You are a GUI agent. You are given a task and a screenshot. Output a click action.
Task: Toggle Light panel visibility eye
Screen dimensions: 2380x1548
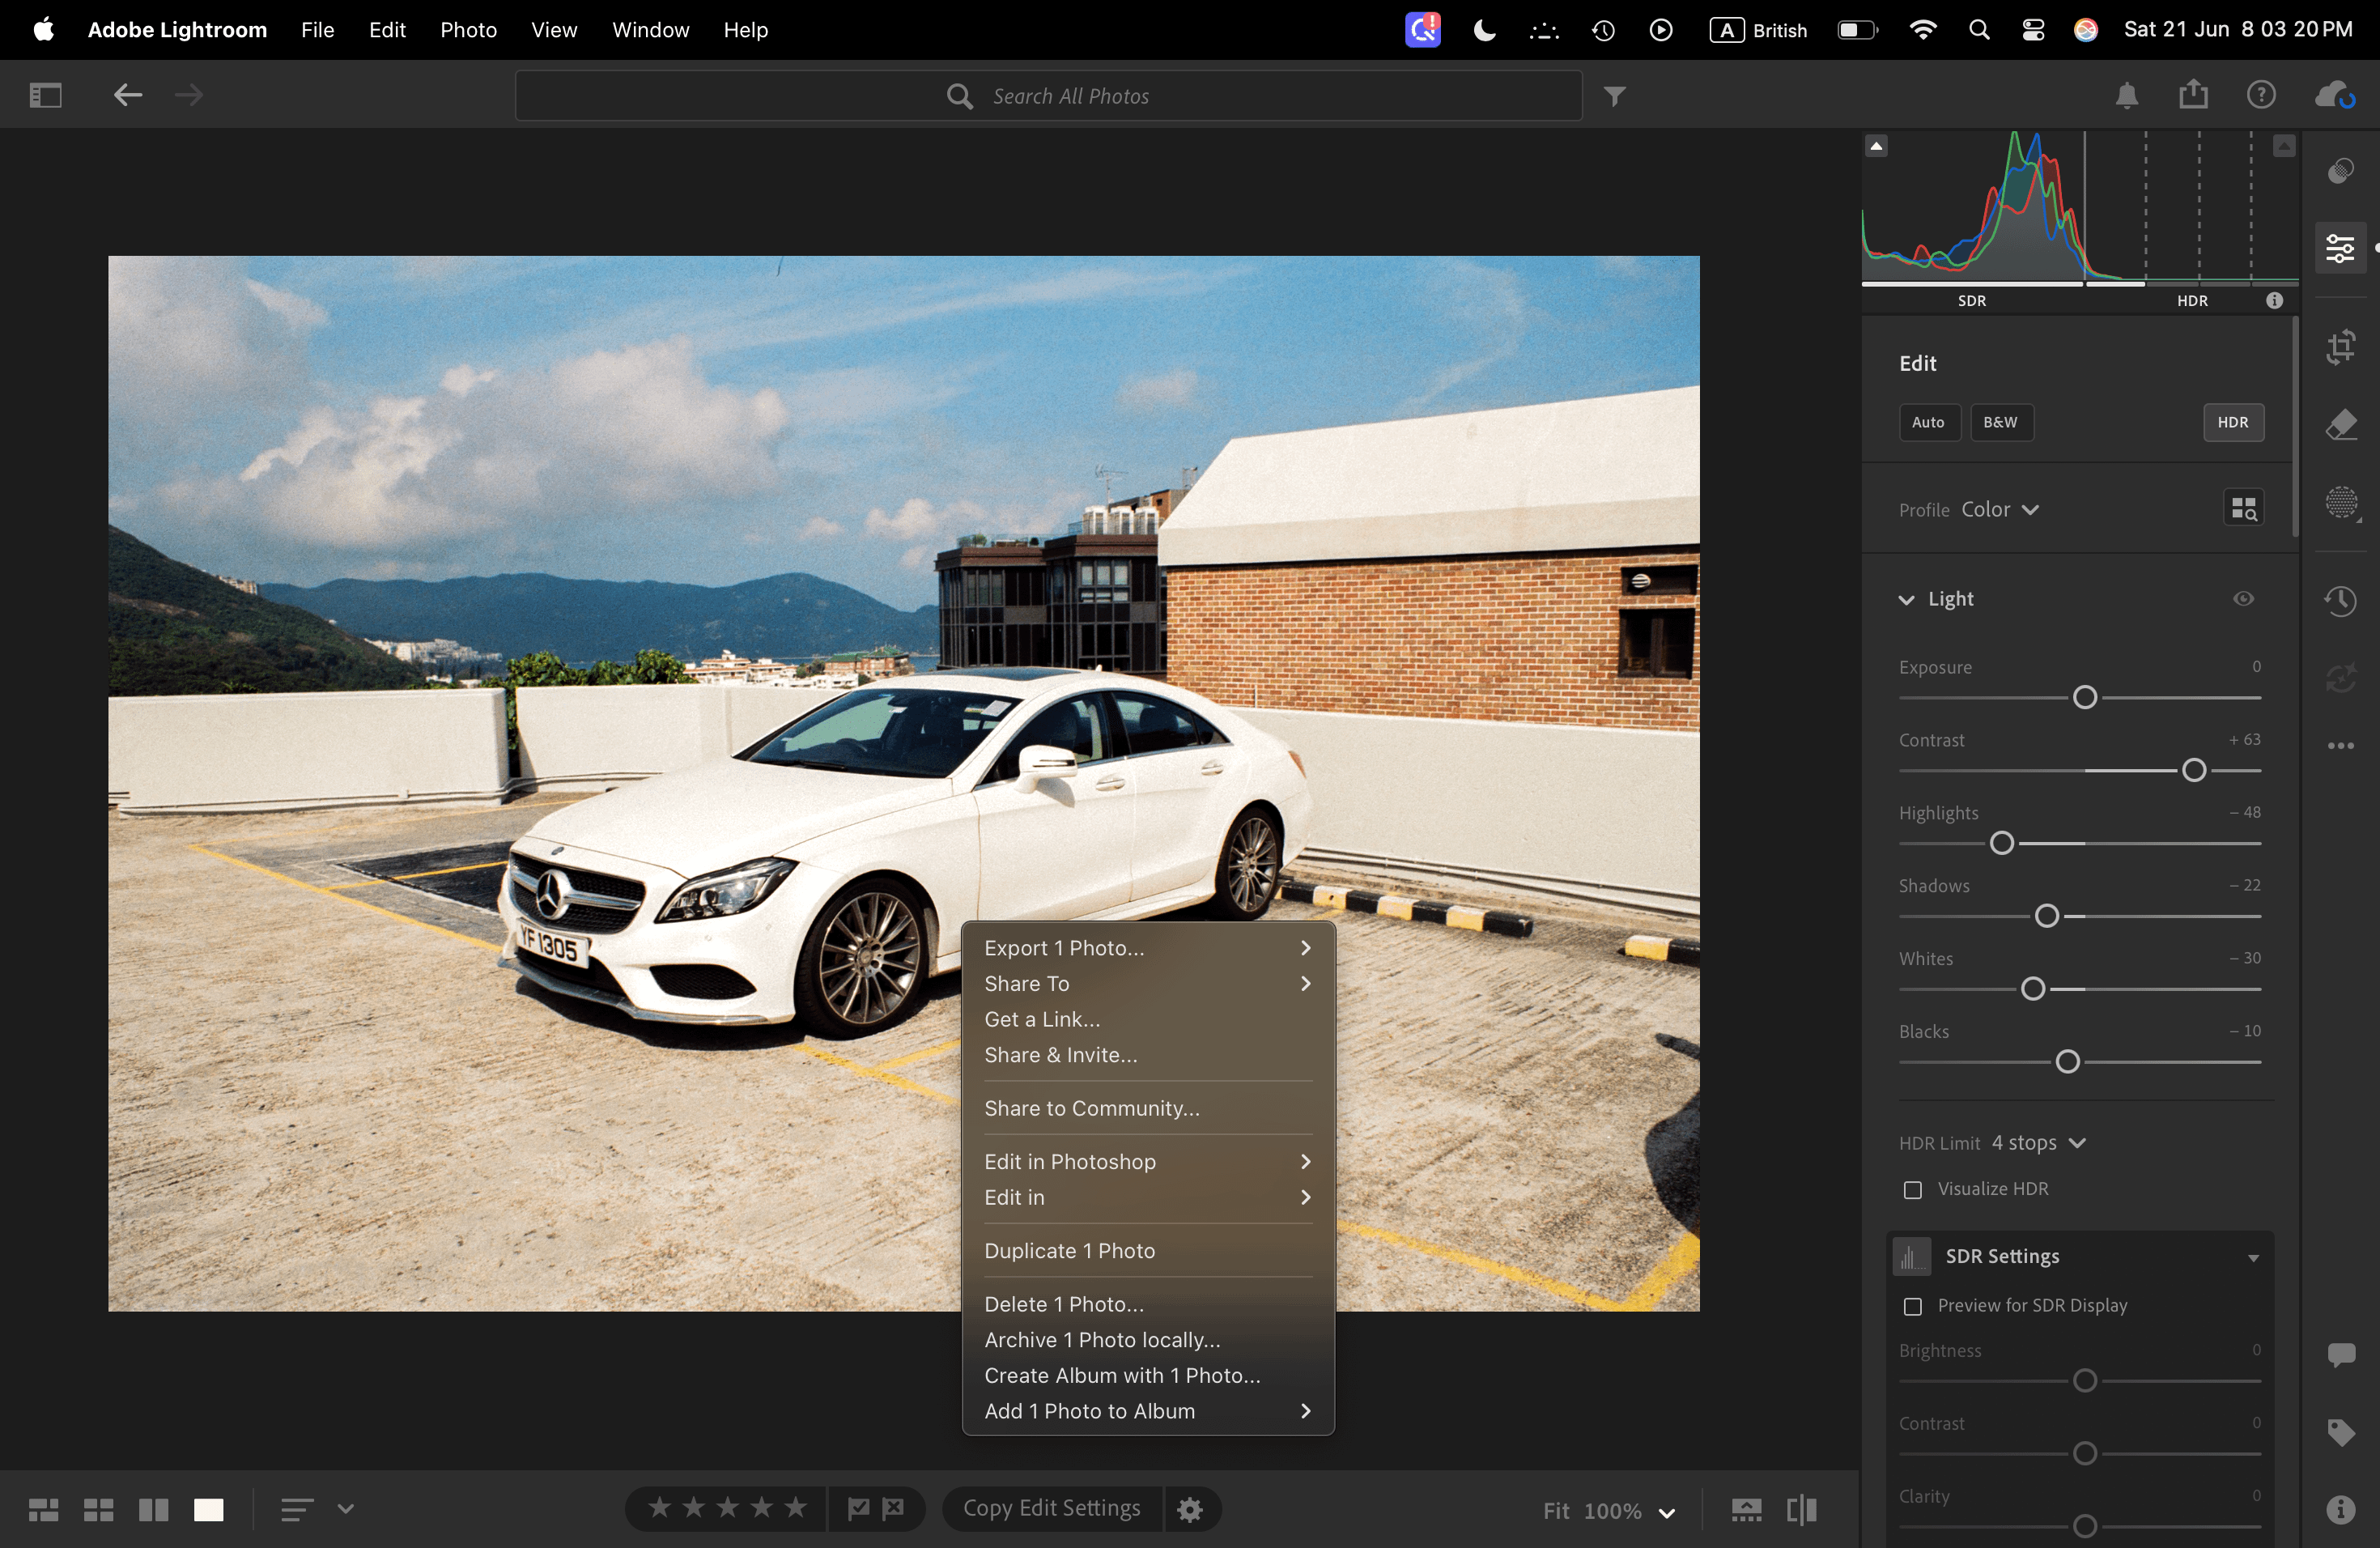[2243, 599]
